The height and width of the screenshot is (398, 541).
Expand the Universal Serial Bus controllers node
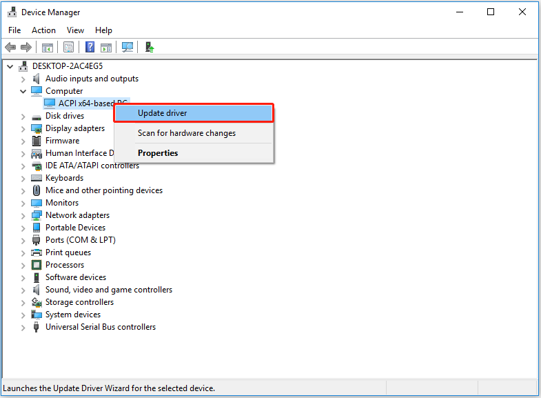coord(23,327)
